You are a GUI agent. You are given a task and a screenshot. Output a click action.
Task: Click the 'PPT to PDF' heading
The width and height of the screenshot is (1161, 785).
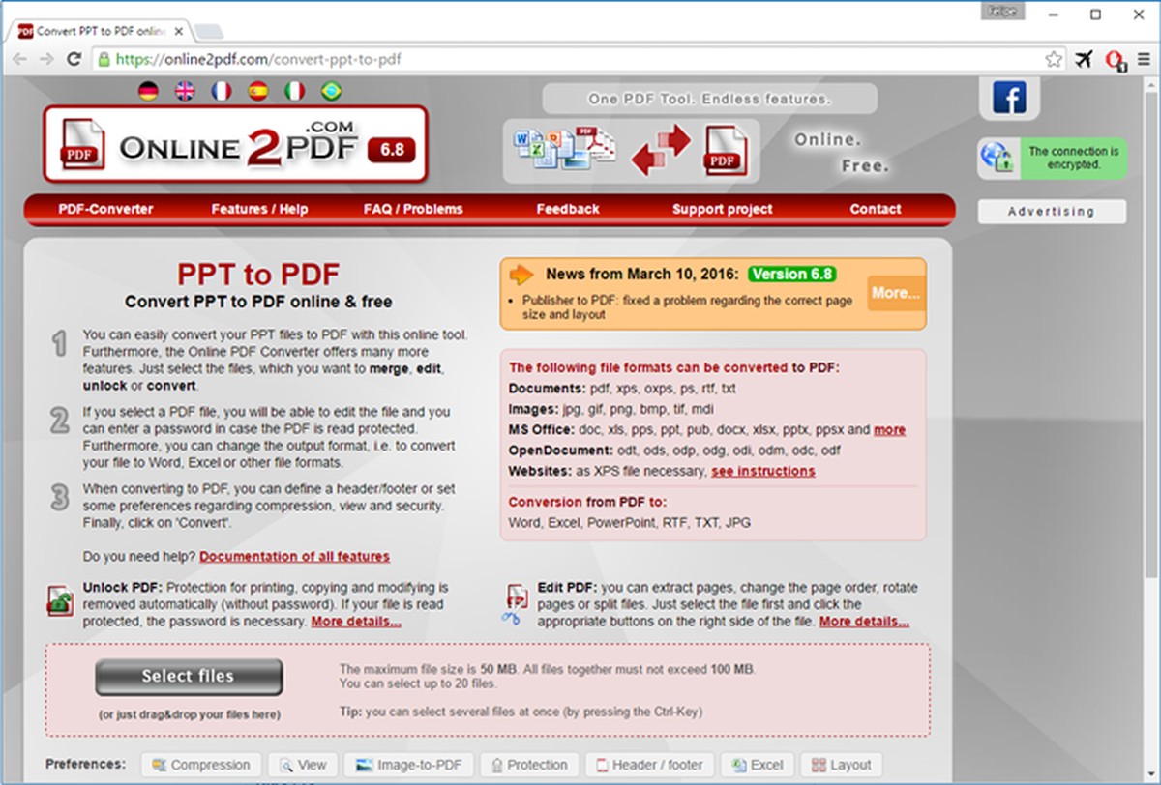(x=258, y=274)
